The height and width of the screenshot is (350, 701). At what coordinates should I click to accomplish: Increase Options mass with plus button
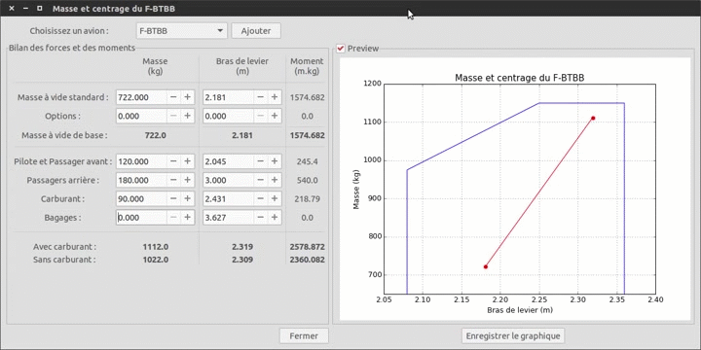pos(187,116)
